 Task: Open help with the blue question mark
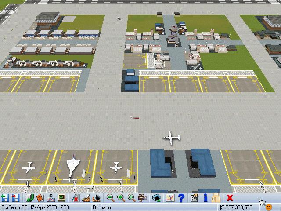pyautogui.click(x=180, y=198)
